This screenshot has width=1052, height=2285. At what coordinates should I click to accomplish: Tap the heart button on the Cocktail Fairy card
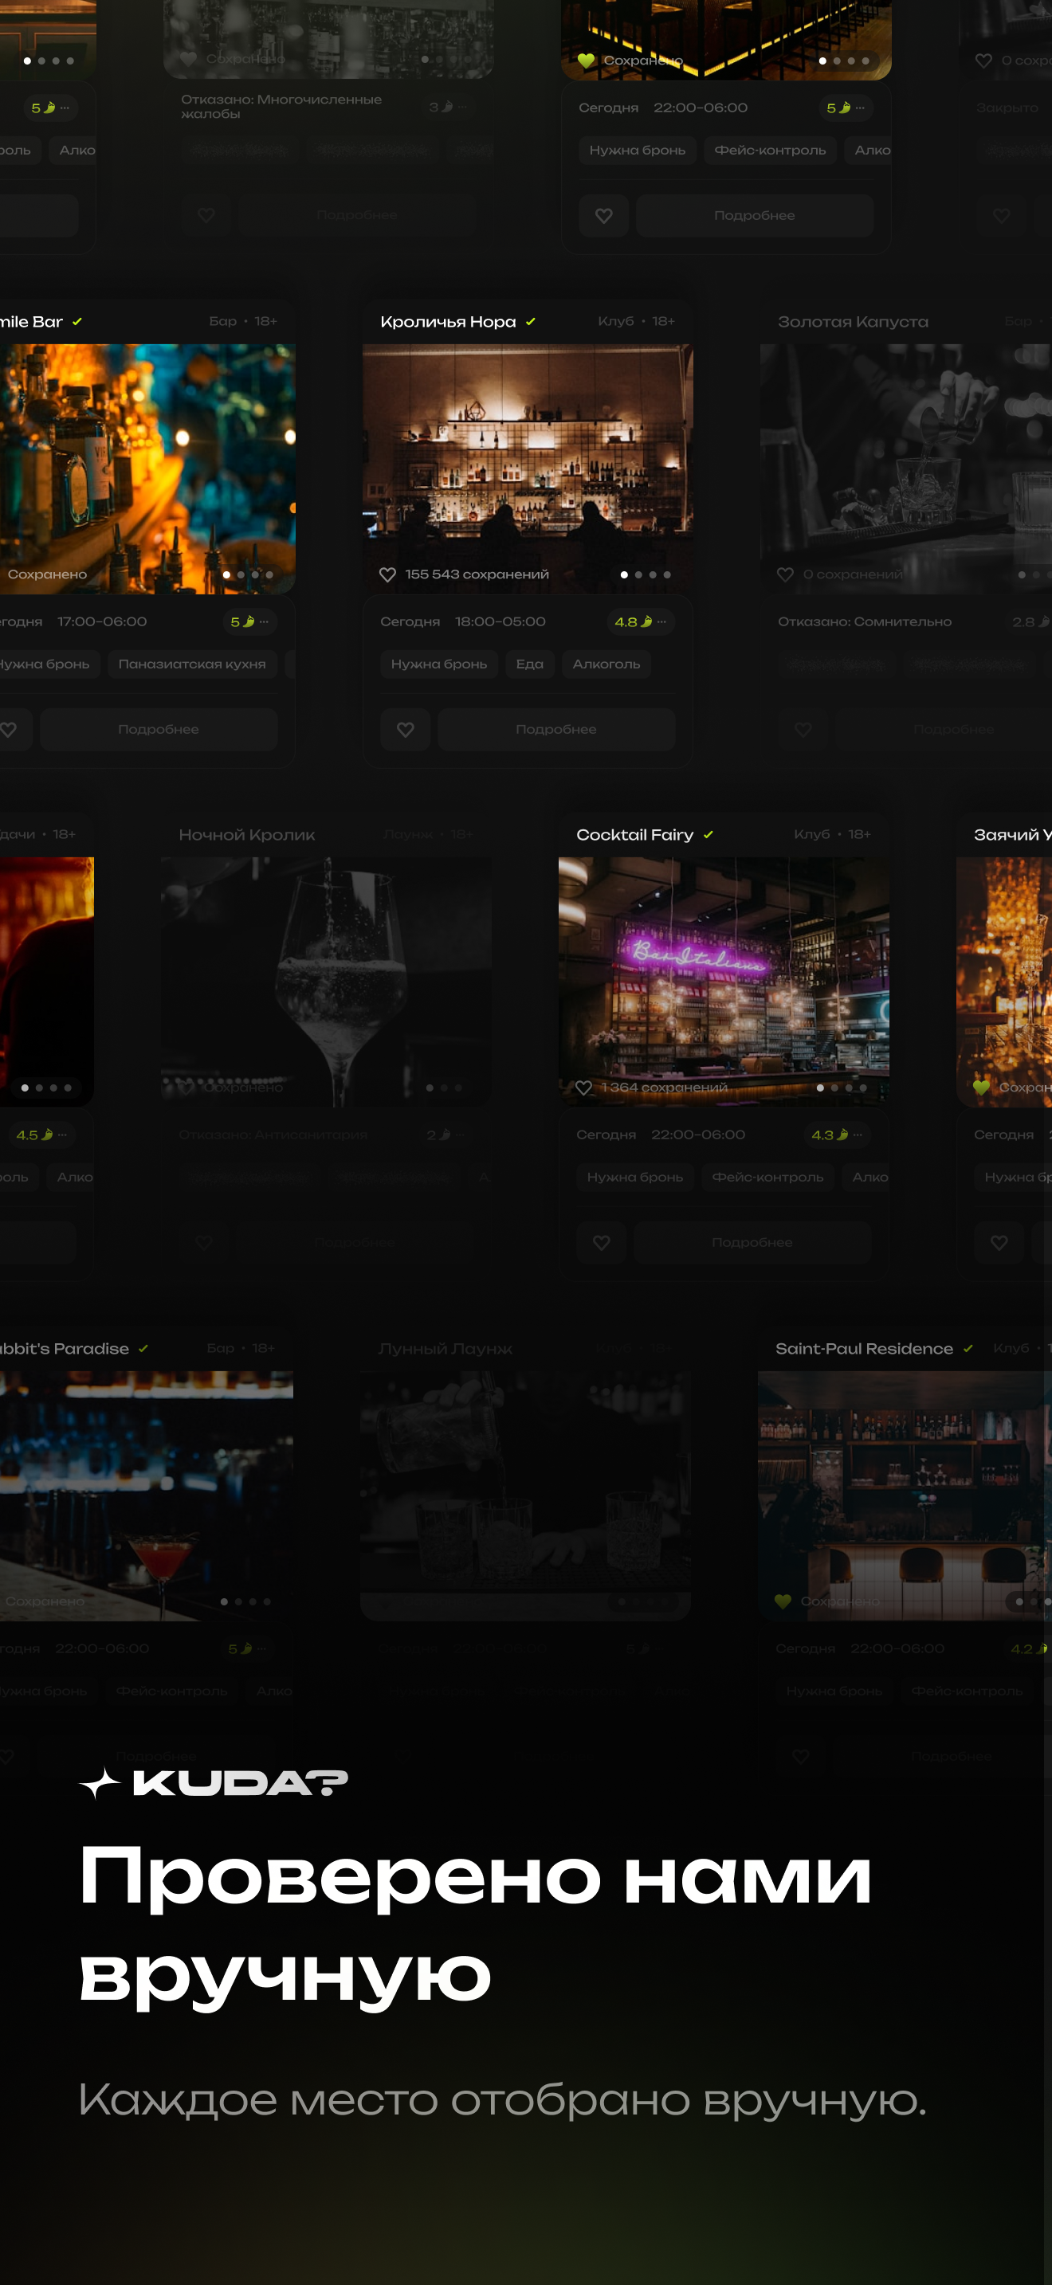click(x=602, y=1243)
